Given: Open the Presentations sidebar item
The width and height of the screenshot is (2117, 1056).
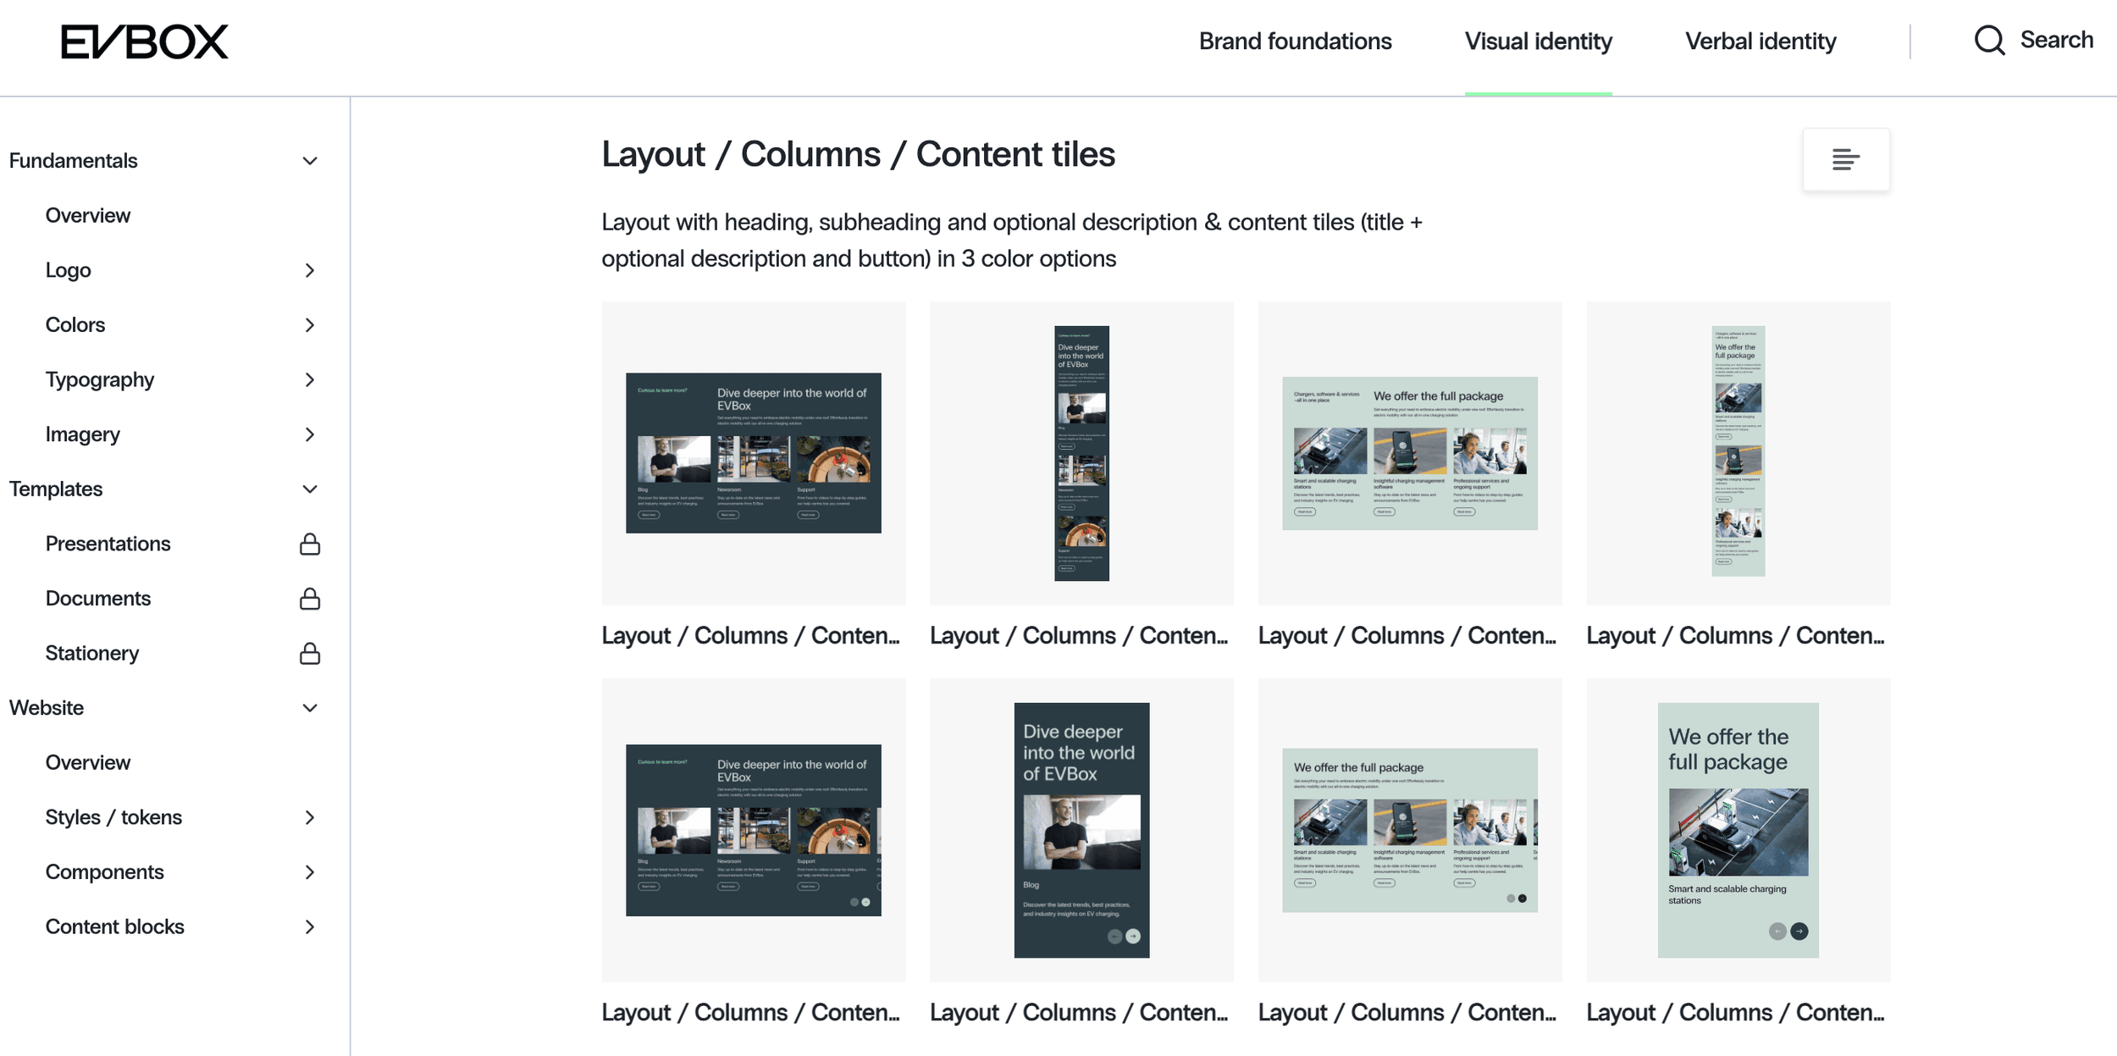Looking at the screenshot, I should pos(108,544).
